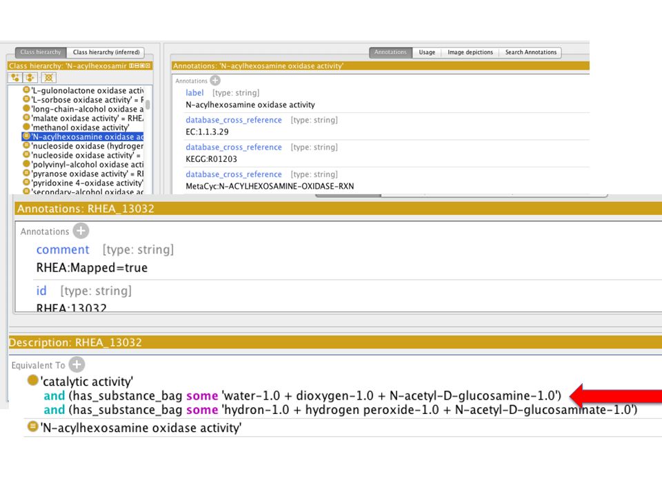The image size is (662, 496).
Task: Select 'pyridoxine 4-oxidase activity' in tree
Action: click(83, 183)
